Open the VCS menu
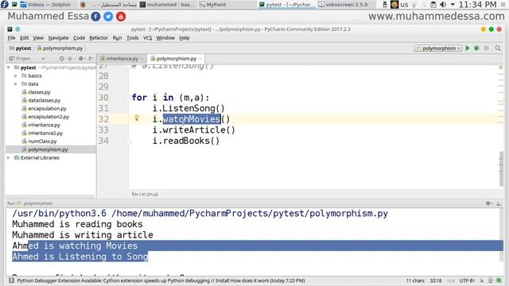This screenshot has width=509, height=286. pyautogui.click(x=147, y=38)
